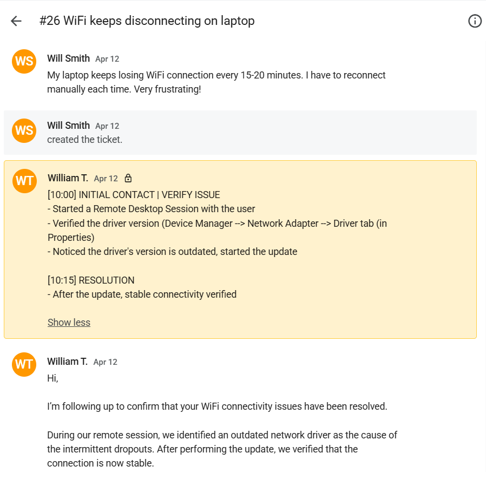486x479 pixels.
Task: Click the WS avatar beside 'created the ticket'
Action: tap(24, 130)
